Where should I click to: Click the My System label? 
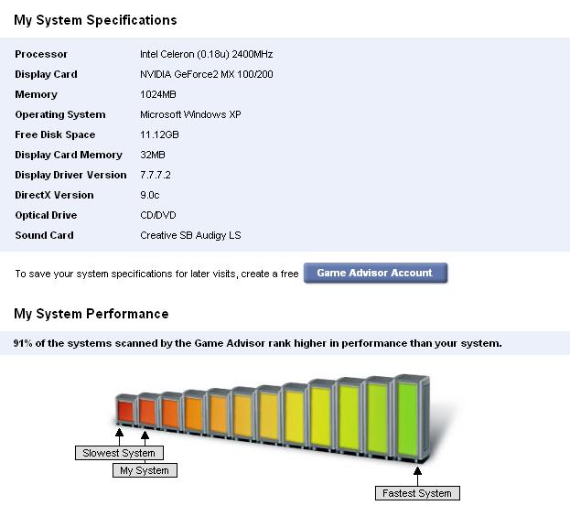pos(145,470)
